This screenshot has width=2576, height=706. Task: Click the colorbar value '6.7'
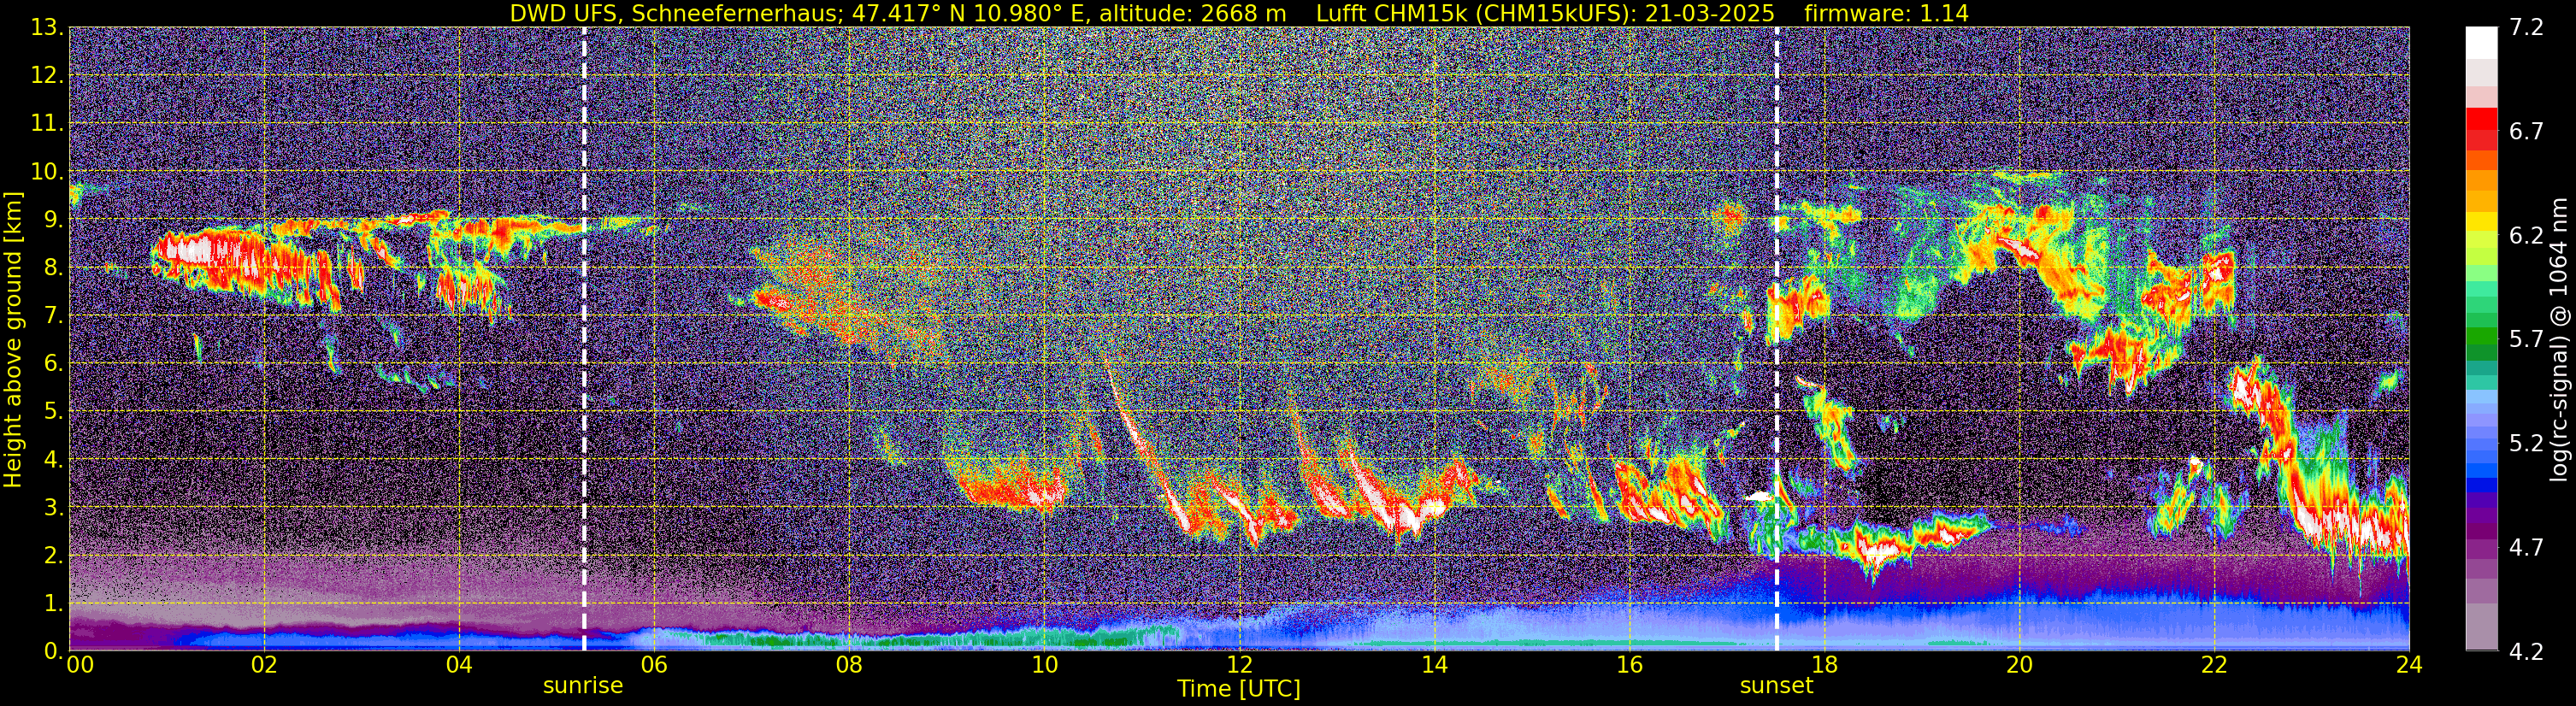pos(2526,132)
